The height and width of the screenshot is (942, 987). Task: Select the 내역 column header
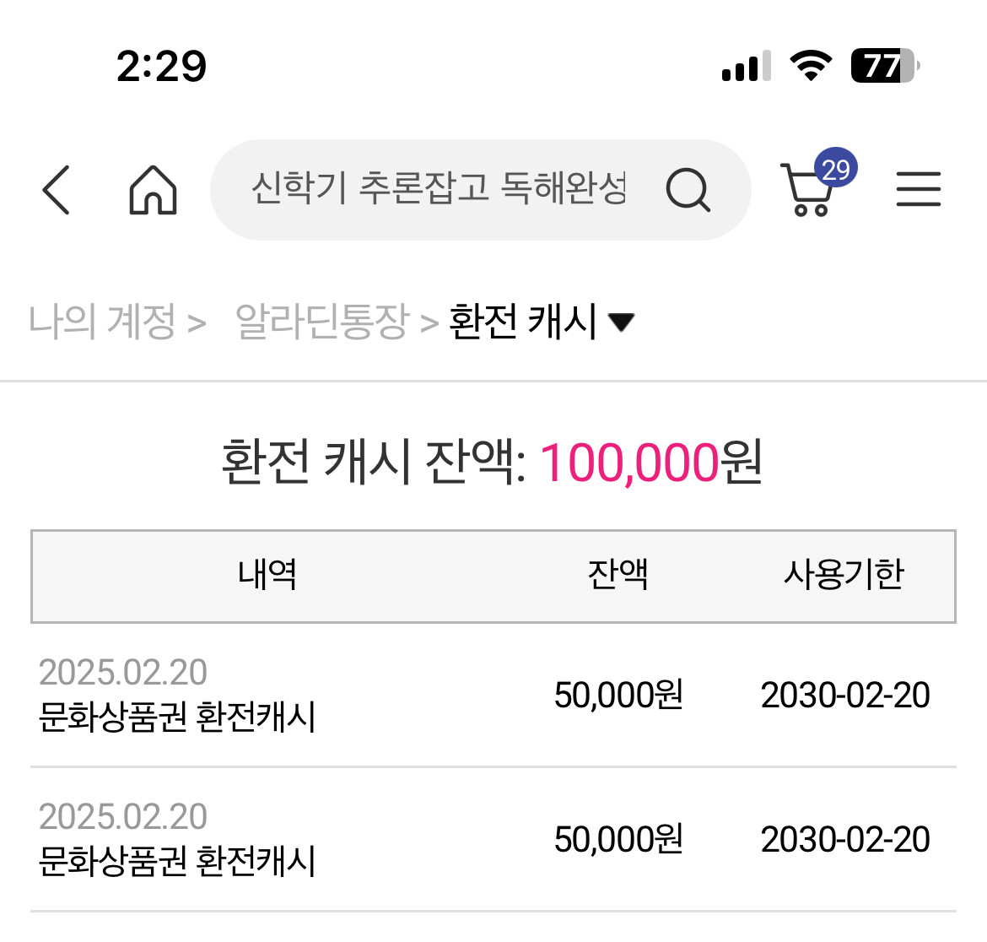[x=267, y=576]
